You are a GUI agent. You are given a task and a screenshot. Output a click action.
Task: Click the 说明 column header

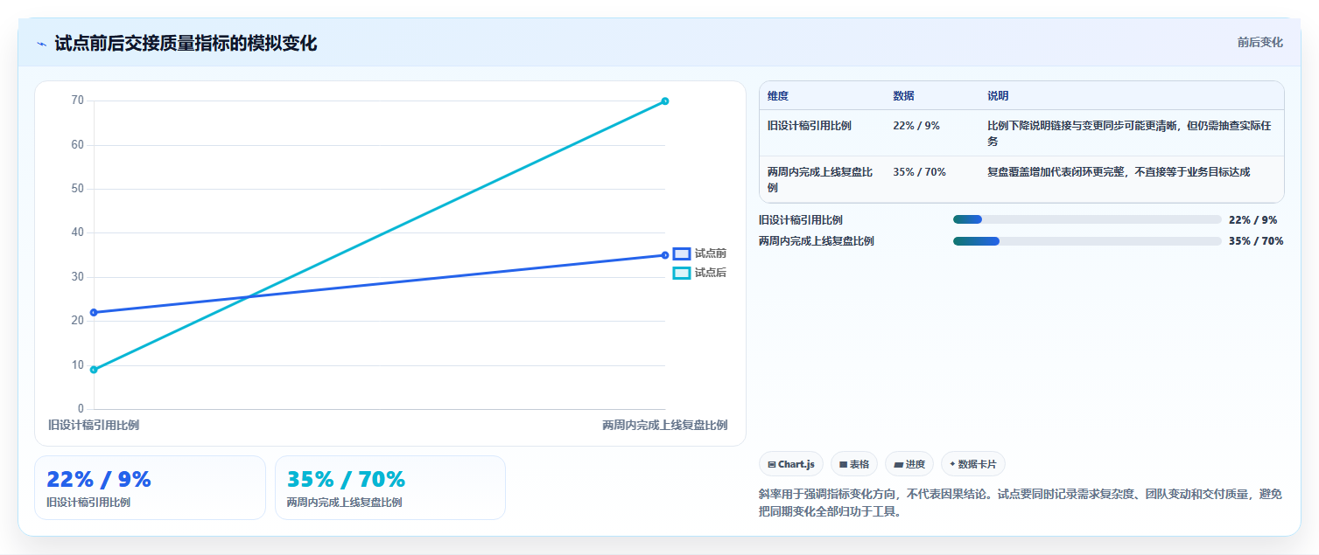pos(998,96)
